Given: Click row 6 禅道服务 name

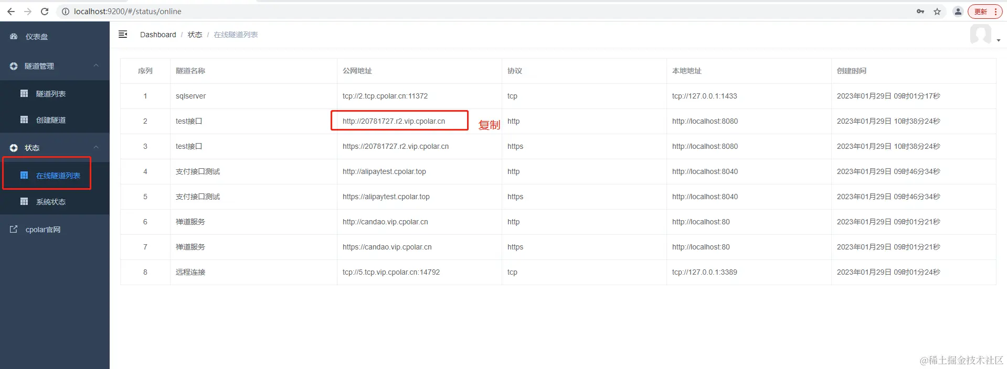Looking at the screenshot, I should [190, 222].
